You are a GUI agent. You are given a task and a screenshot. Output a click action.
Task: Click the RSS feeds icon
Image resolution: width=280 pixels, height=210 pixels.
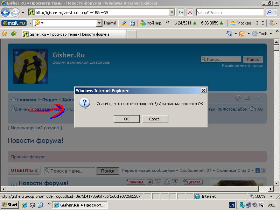click(x=242, y=34)
